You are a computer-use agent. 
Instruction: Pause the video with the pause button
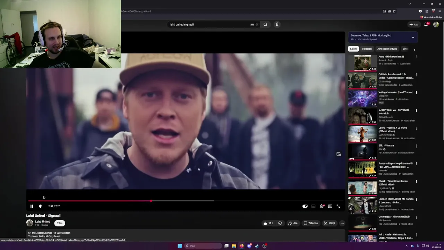(x=32, y=206)
